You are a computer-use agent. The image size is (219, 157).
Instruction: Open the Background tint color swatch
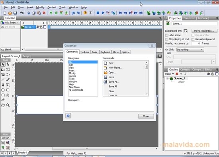click(x=186, y=31)
